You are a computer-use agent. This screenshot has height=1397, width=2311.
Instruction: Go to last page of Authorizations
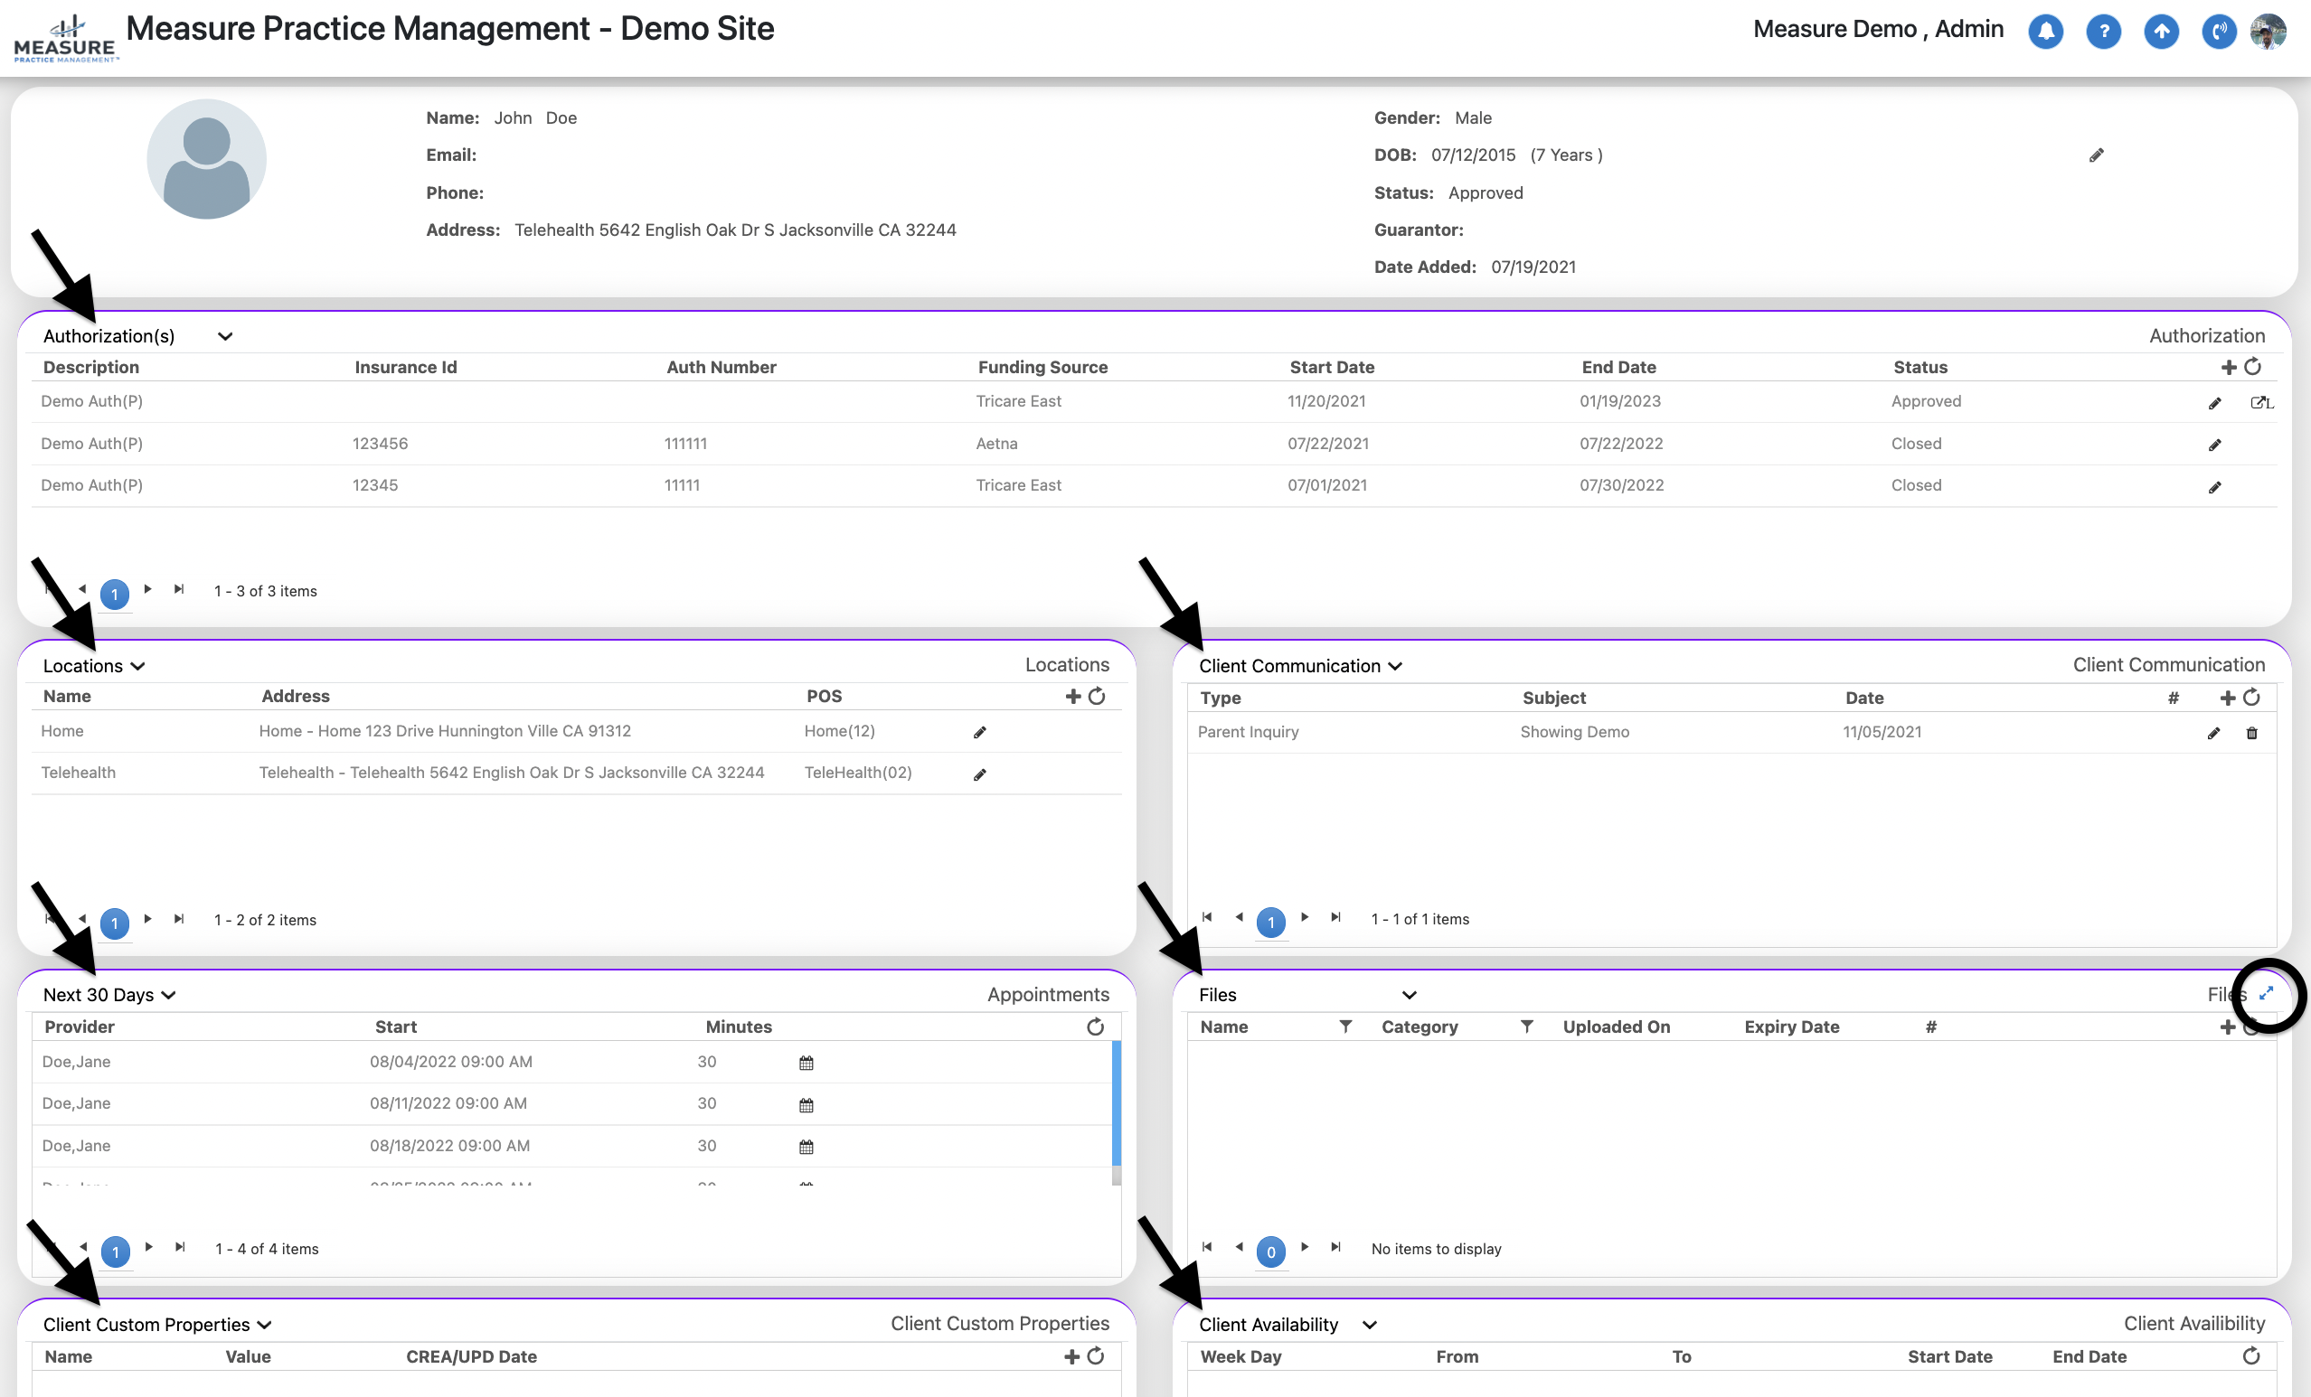(179, 590)
